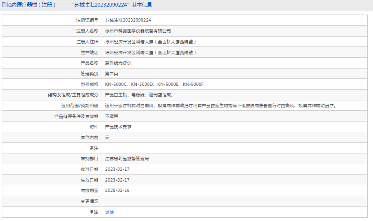Viewport: 373px width, 221px height.
Task: Click the 备注 row label
Action: click(94, 148)
